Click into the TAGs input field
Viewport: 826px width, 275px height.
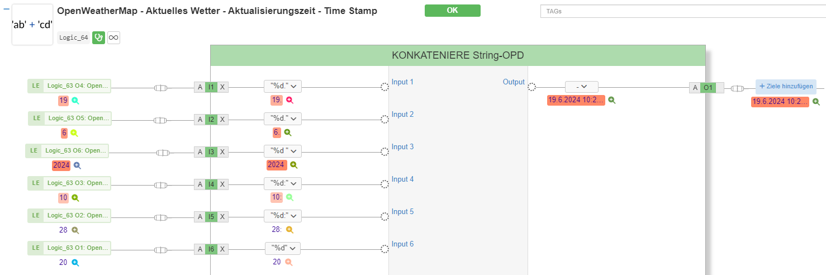pos(683,11)
